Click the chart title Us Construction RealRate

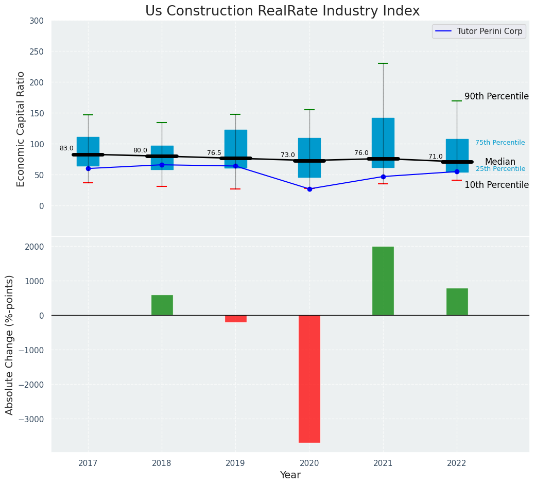pos(282,11)
